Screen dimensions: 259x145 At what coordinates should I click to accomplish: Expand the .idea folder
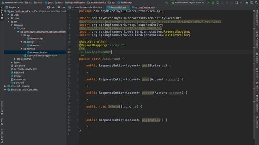pos(8,15)
